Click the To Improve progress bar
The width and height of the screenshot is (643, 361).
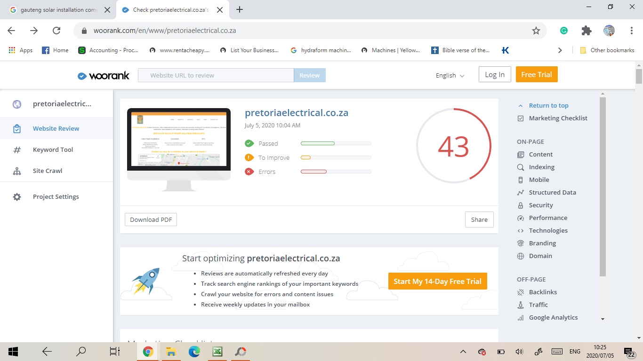pos(336,157)
